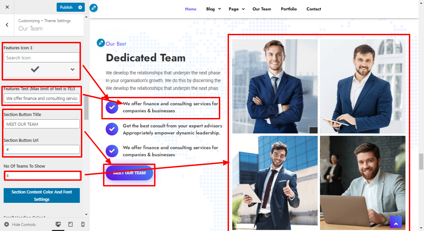Close the customizer with the X icon
This screenshot has height=231, width=424.
pos(7,7)
